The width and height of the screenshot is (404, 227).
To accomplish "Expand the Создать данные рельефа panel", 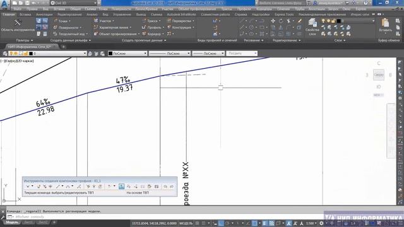I will tap(71, 40).
